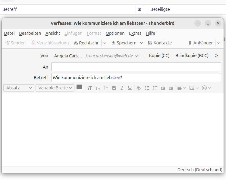Choose sender identity from Von dropdown
Image resolution: width=226 pixels, height=180 pixels.
[96, 56]
